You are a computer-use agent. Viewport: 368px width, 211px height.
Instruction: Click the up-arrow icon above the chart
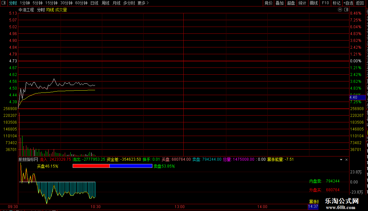[340, 10]
